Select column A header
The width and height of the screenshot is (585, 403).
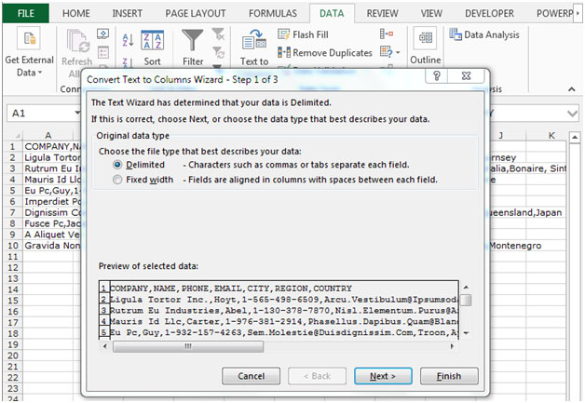[x=48, y=135]
